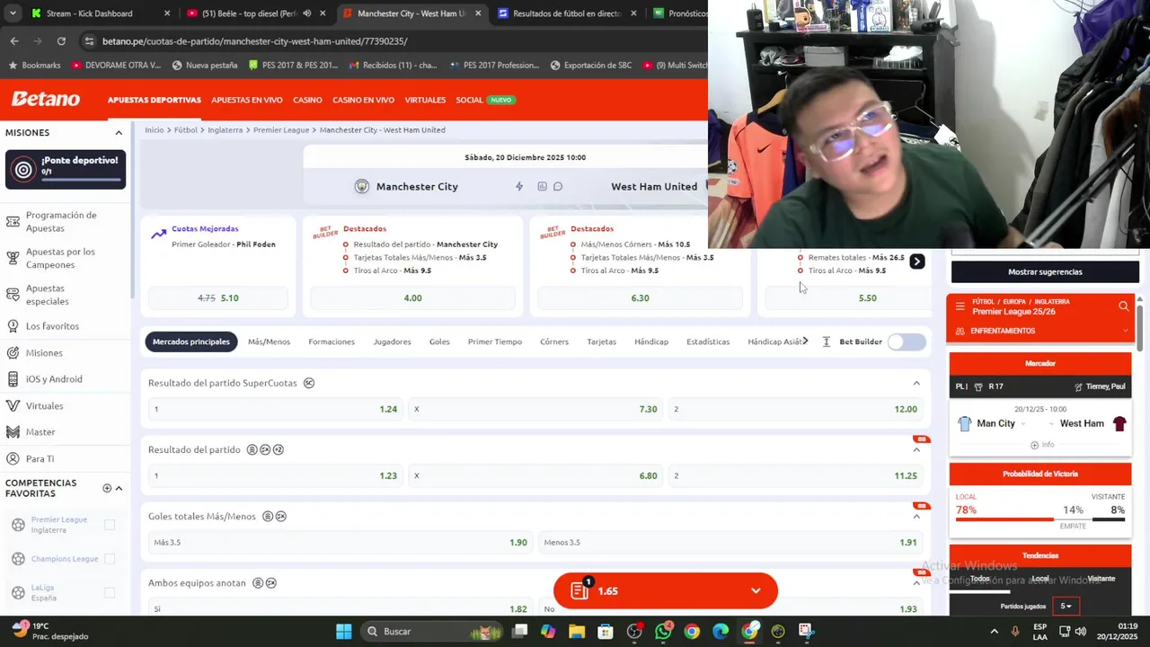Viewport: 1150px width, 647px height.
Task: Open the Jugadores tab
Action: coord(392,341)
